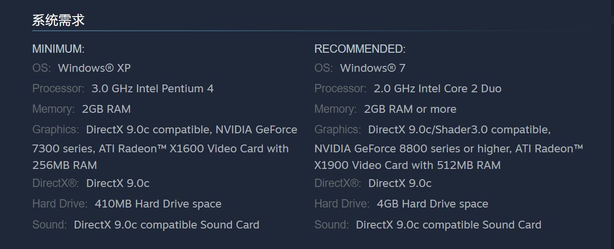Click the MINIMUM requirements heading
614x249 pixels.
pyautogui.click(x=58, y=49)
